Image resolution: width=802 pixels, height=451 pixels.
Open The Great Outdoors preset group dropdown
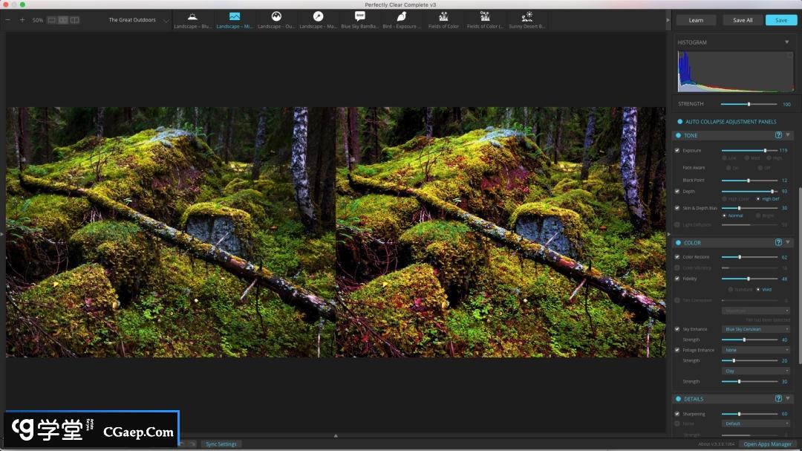138,20
